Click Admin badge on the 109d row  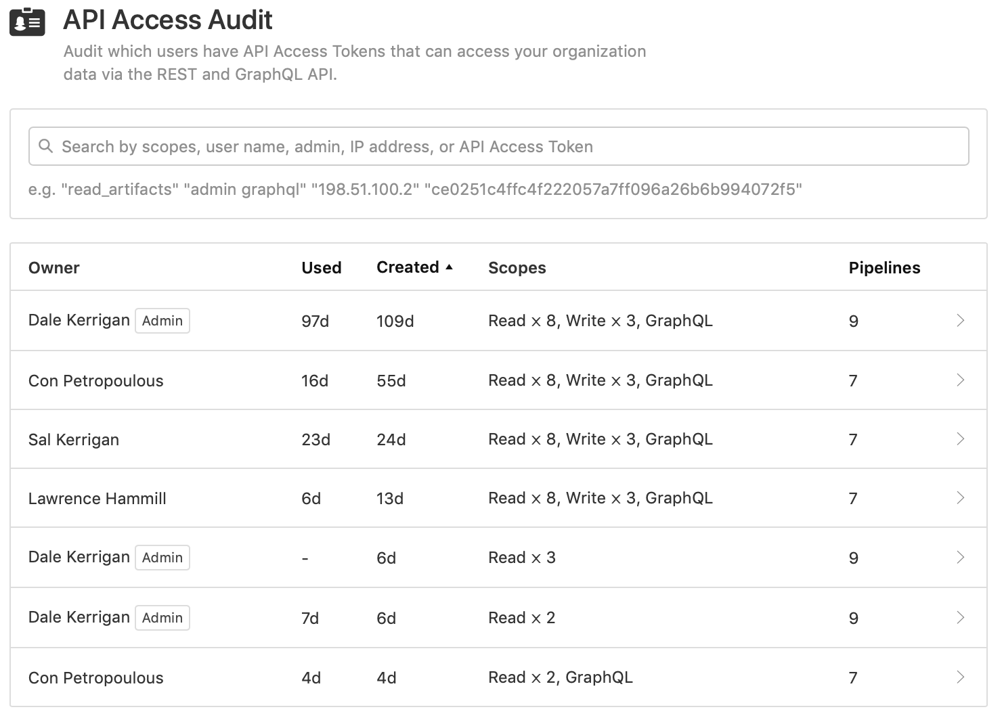tap(162, 321)
